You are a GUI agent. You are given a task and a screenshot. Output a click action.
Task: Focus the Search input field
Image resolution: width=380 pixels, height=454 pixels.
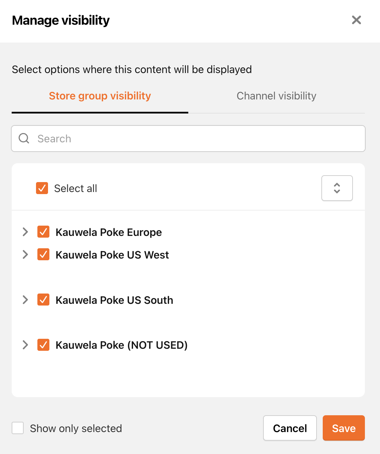point(188,139)
